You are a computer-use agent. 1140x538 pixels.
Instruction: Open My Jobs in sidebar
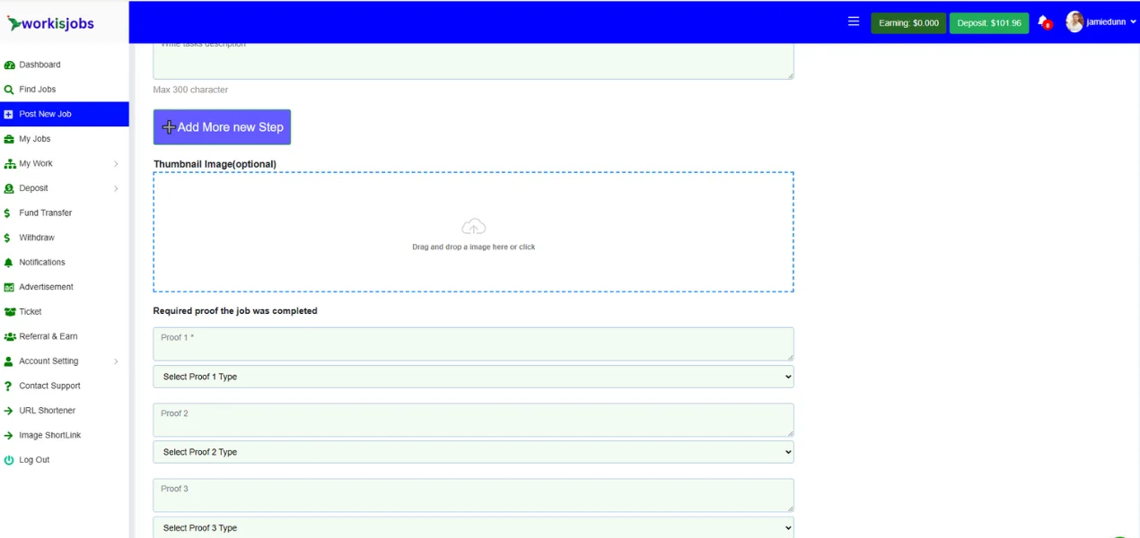tap(35, 139)
